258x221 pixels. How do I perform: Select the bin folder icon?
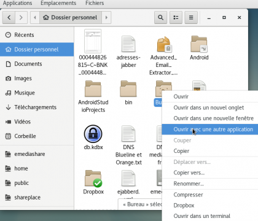[128, 89]
